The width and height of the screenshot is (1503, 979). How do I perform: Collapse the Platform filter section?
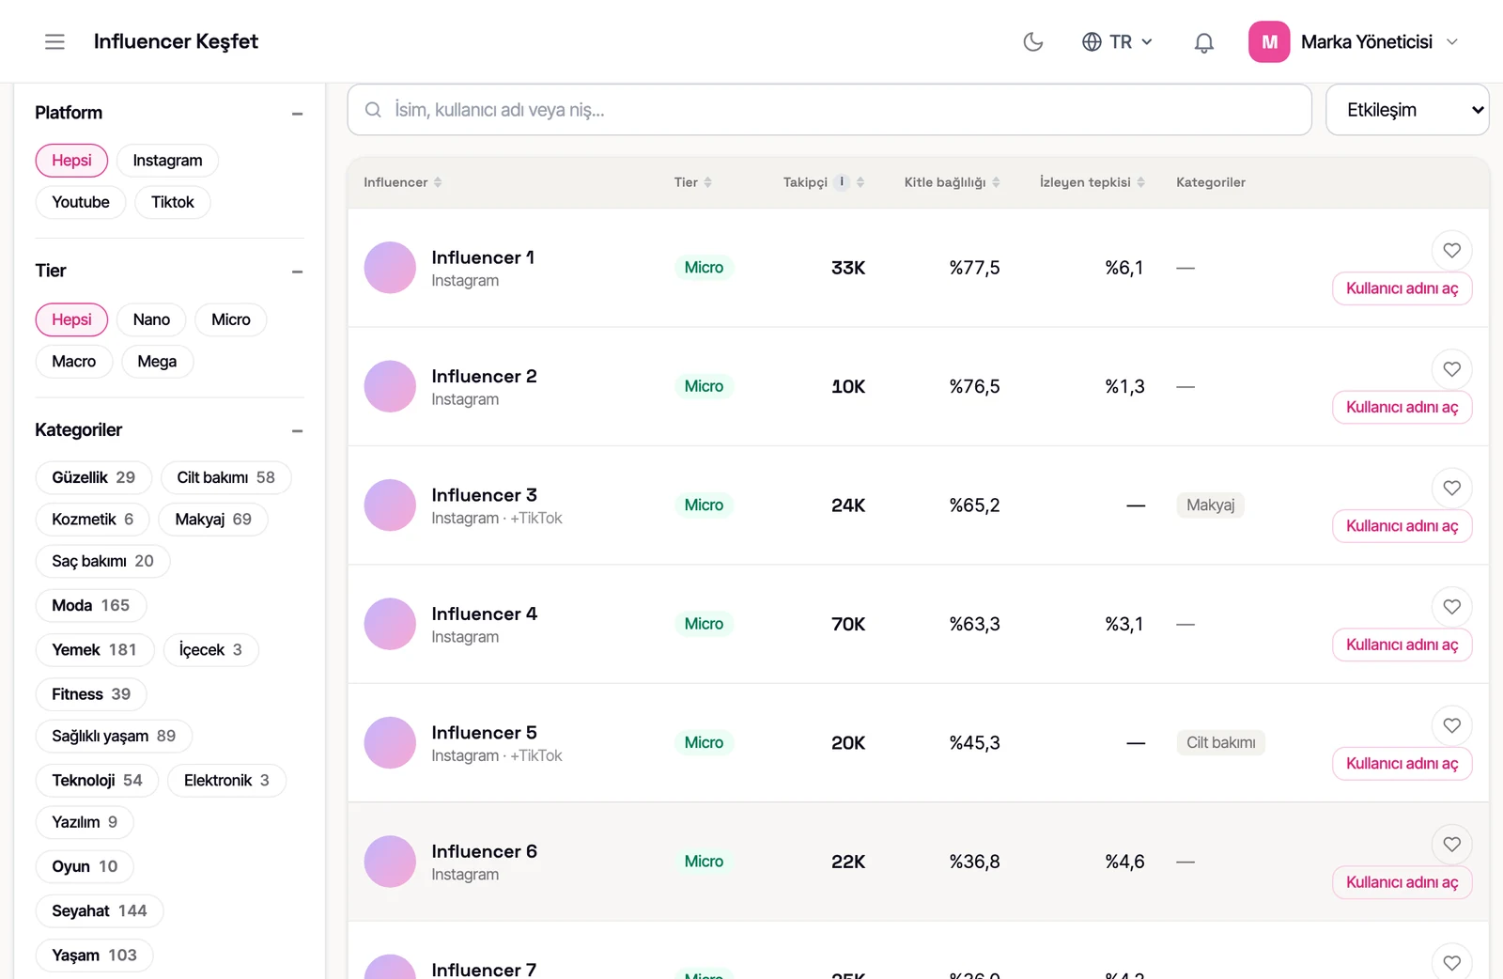tap(297, 114)
